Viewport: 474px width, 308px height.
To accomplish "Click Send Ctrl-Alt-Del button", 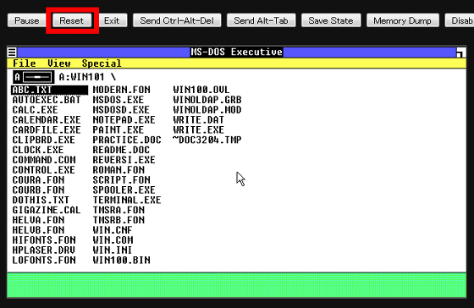I will click(x=177, y=20).
